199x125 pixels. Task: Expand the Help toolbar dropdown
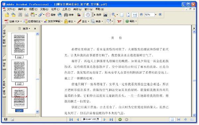coord(136,21)
